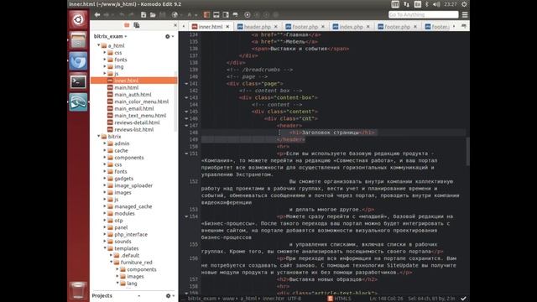Open the Projects gear settings menu
This screenshot has width=537, height=302.
tap(169, 295)
